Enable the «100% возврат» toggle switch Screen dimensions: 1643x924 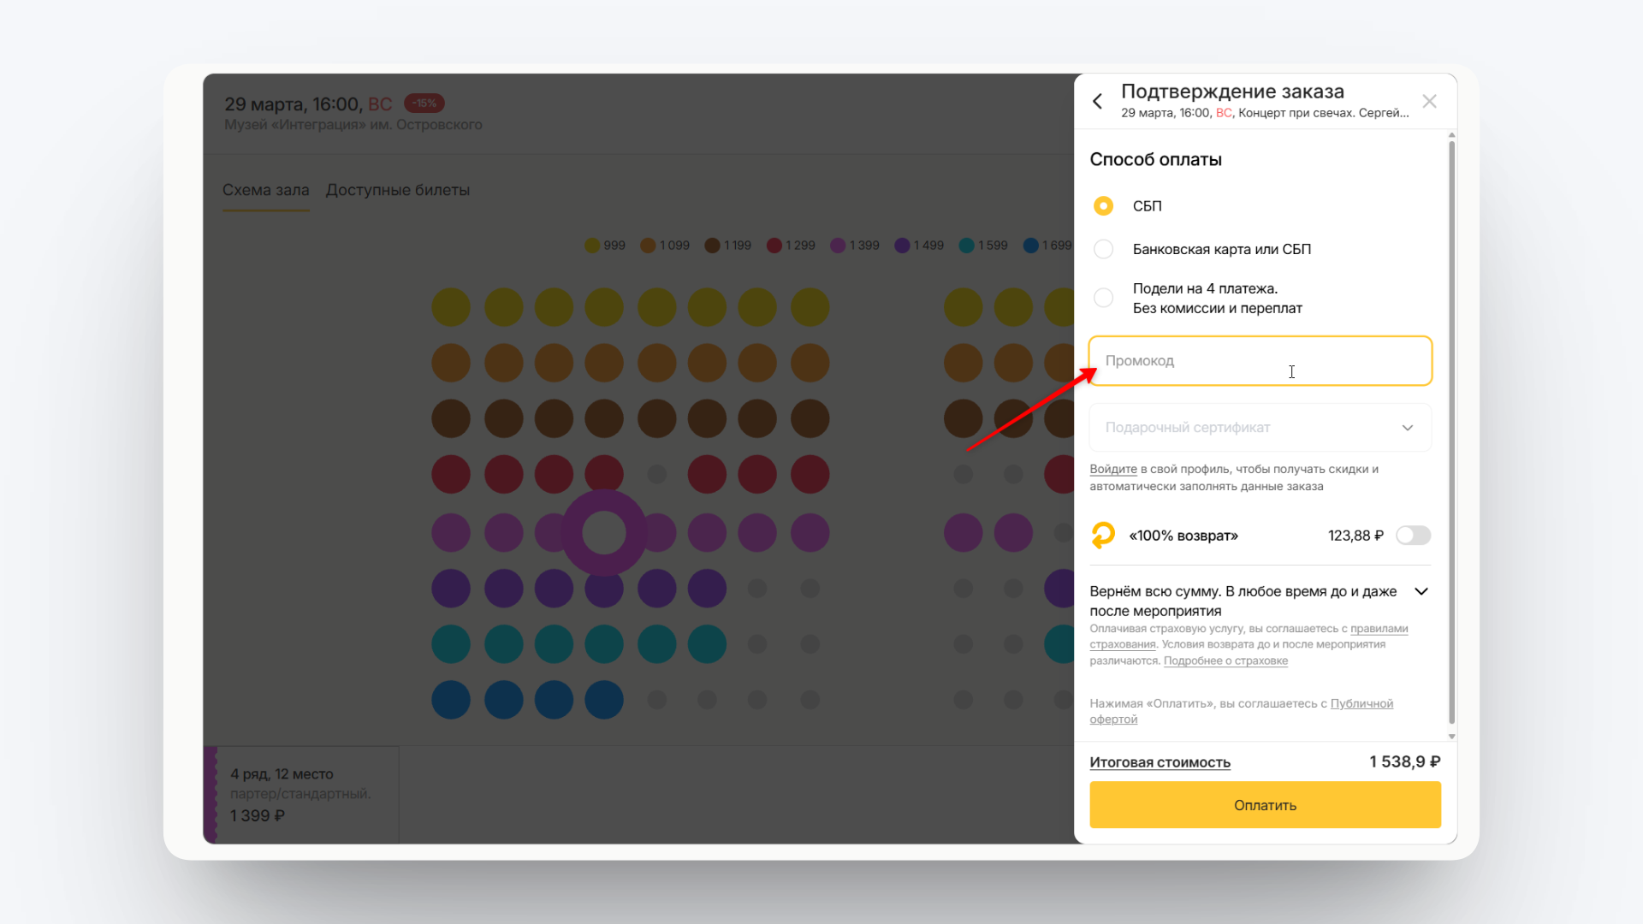1413,536
